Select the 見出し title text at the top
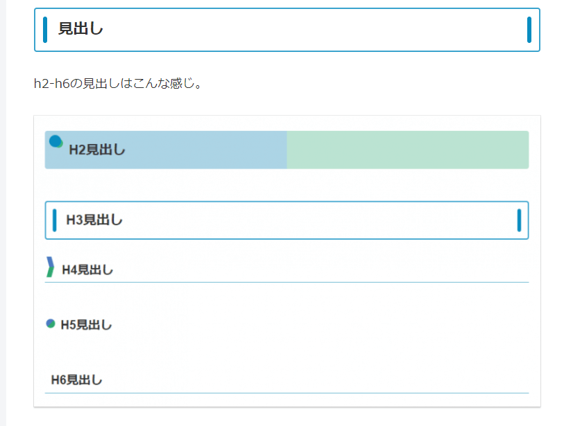 coord(80,29)
